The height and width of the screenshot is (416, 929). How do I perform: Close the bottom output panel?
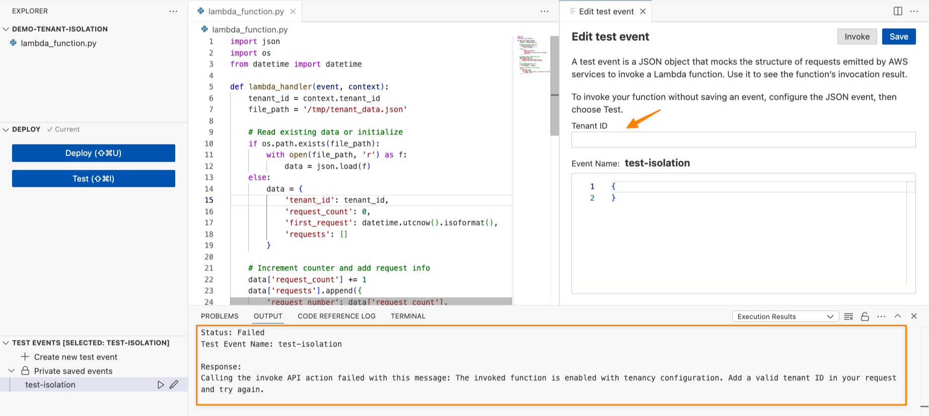pos(914,316)
